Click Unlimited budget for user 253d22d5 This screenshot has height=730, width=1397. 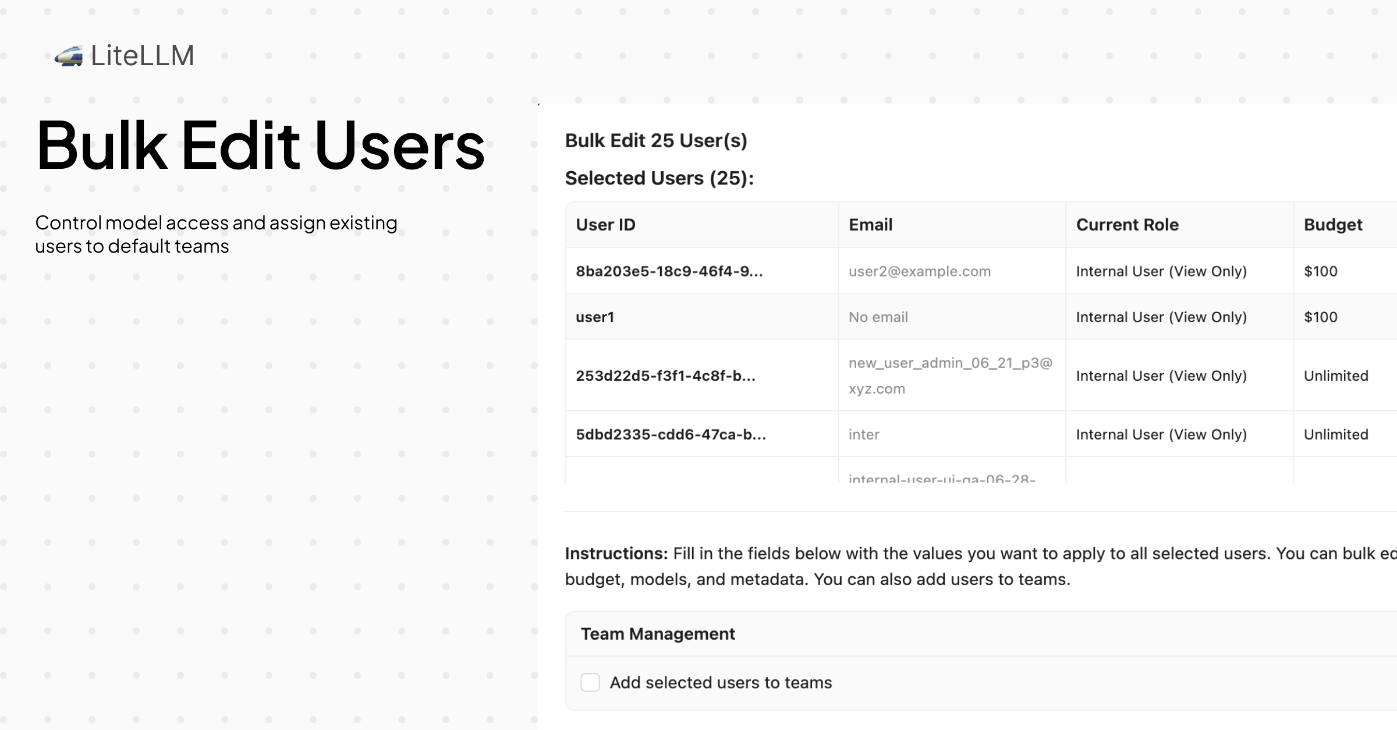click(x=1335, y=376)
